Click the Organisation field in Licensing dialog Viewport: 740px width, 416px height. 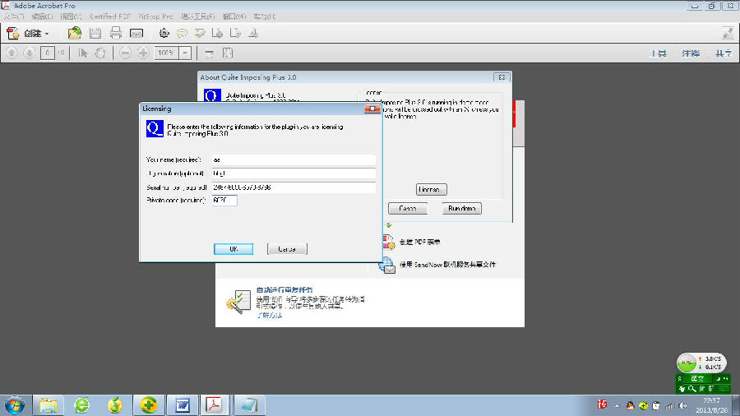[x=294, y=173]
